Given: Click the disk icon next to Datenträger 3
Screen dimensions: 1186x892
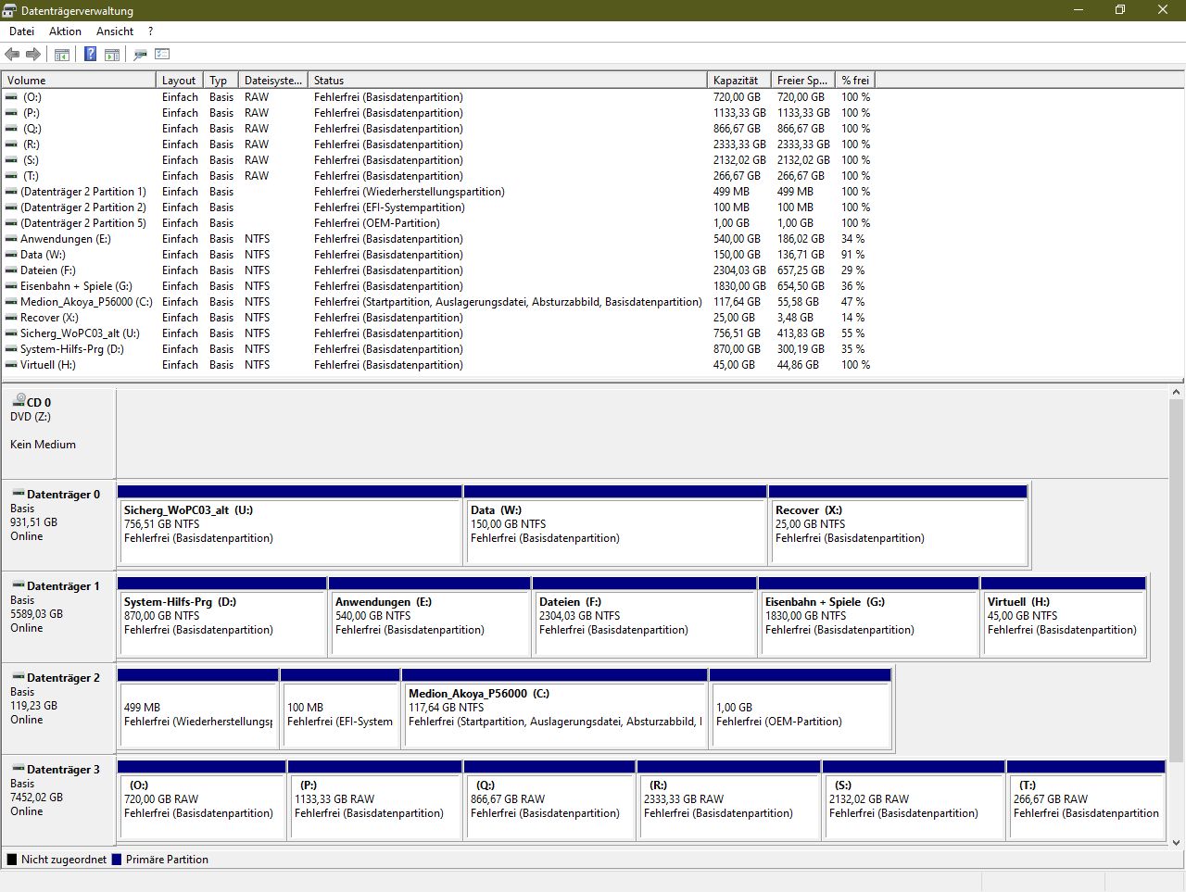Looking at the screenshot, I should pyautogui.click(x=19, y=769).
